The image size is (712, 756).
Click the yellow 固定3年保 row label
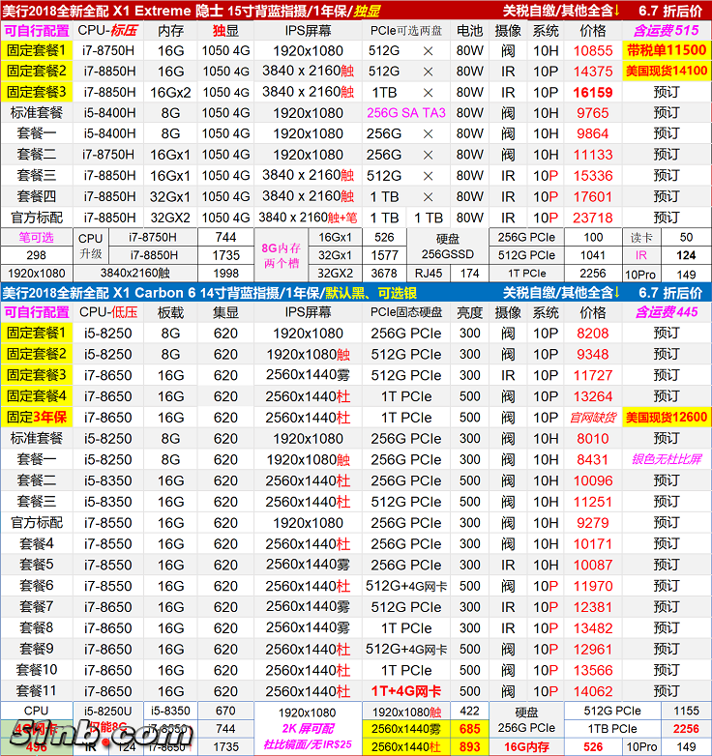(x=37, y=418)
